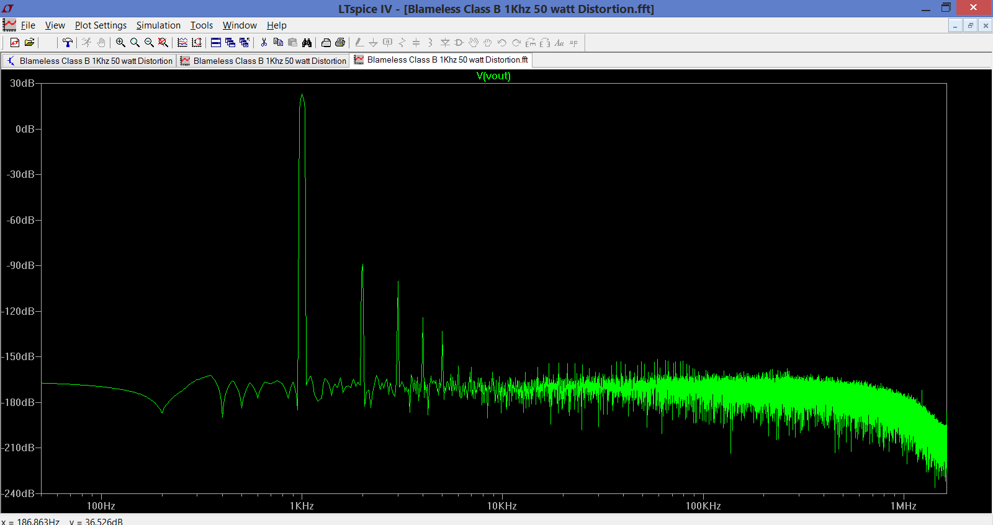This screenshot has height=525, width=993.
Task: Click the V(vout) trace label
Action: click(x=493, y=76)
